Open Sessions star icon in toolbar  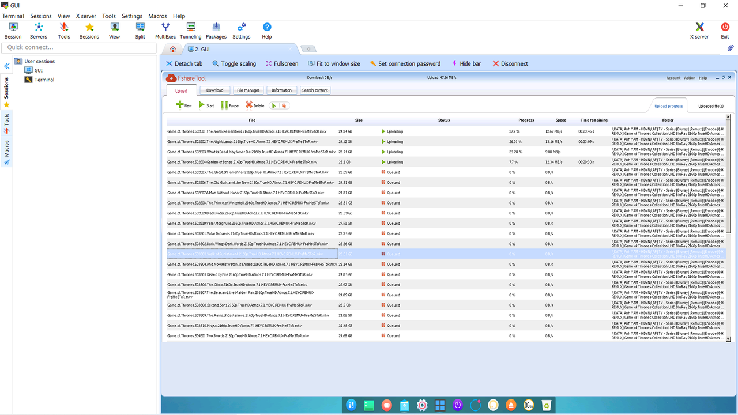point(89,31)
